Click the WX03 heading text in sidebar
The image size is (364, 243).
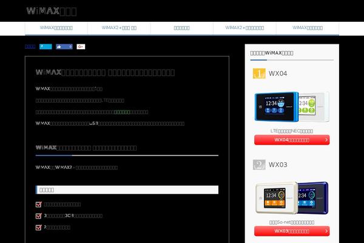pos(278,165)
